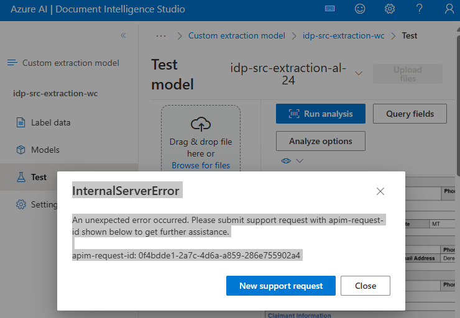Click the hamburger icon beside Custom extraction model
This screenshot has height=318, width=460.
tap(12, 63)
